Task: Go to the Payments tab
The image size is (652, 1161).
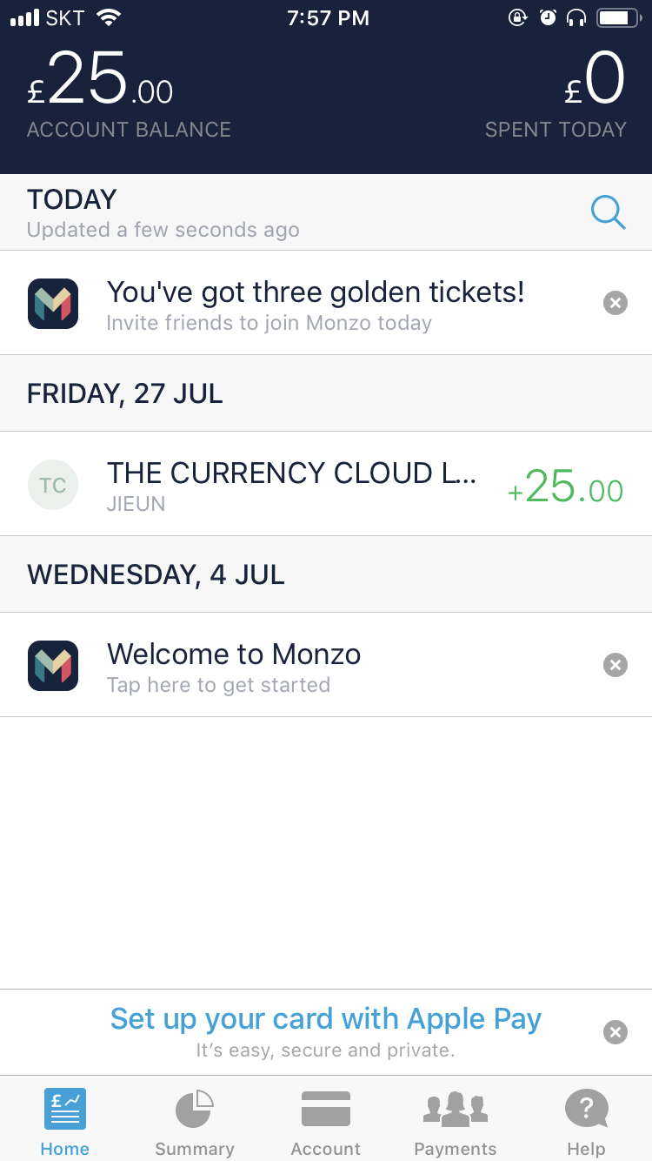Action: [x=456, y=1124]
